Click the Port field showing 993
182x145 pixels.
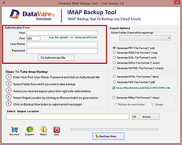click(x=33, y=39)
